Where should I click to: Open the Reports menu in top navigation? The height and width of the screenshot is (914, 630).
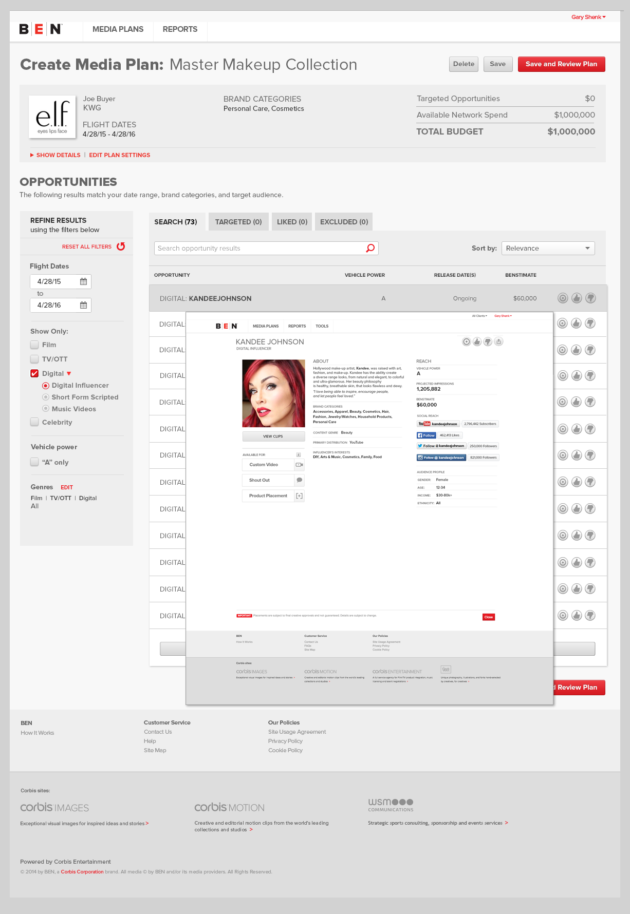[180, 29]
